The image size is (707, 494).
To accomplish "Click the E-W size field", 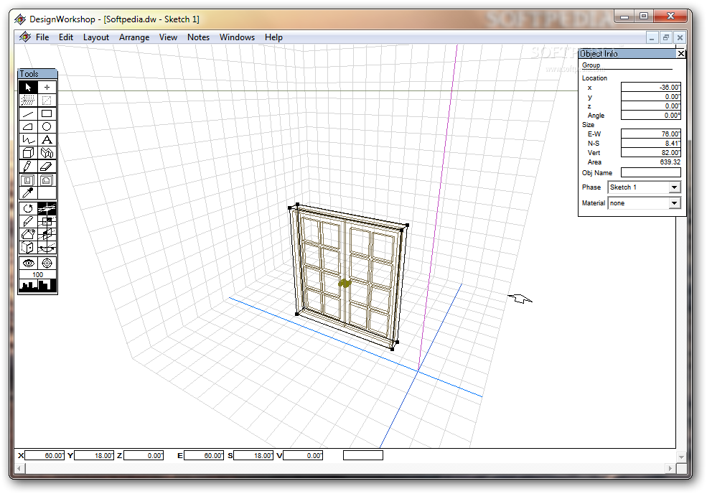I will point(650,134).
